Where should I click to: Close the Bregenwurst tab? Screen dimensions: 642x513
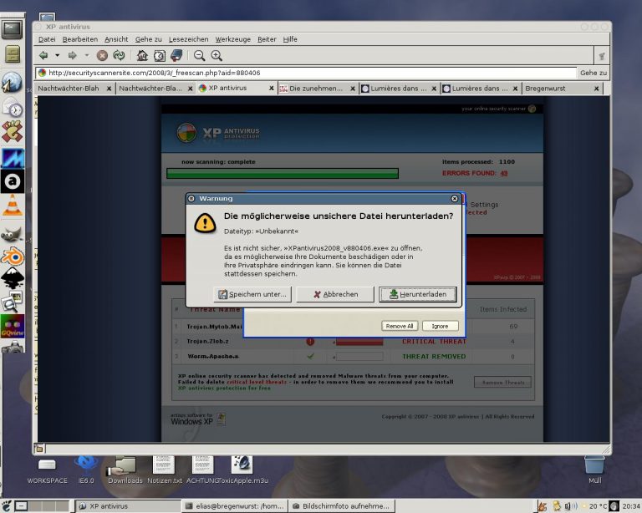597,89
